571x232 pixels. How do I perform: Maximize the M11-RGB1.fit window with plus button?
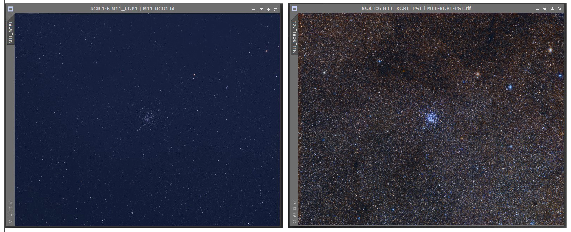pyautogui.click(x=269, y=9)
